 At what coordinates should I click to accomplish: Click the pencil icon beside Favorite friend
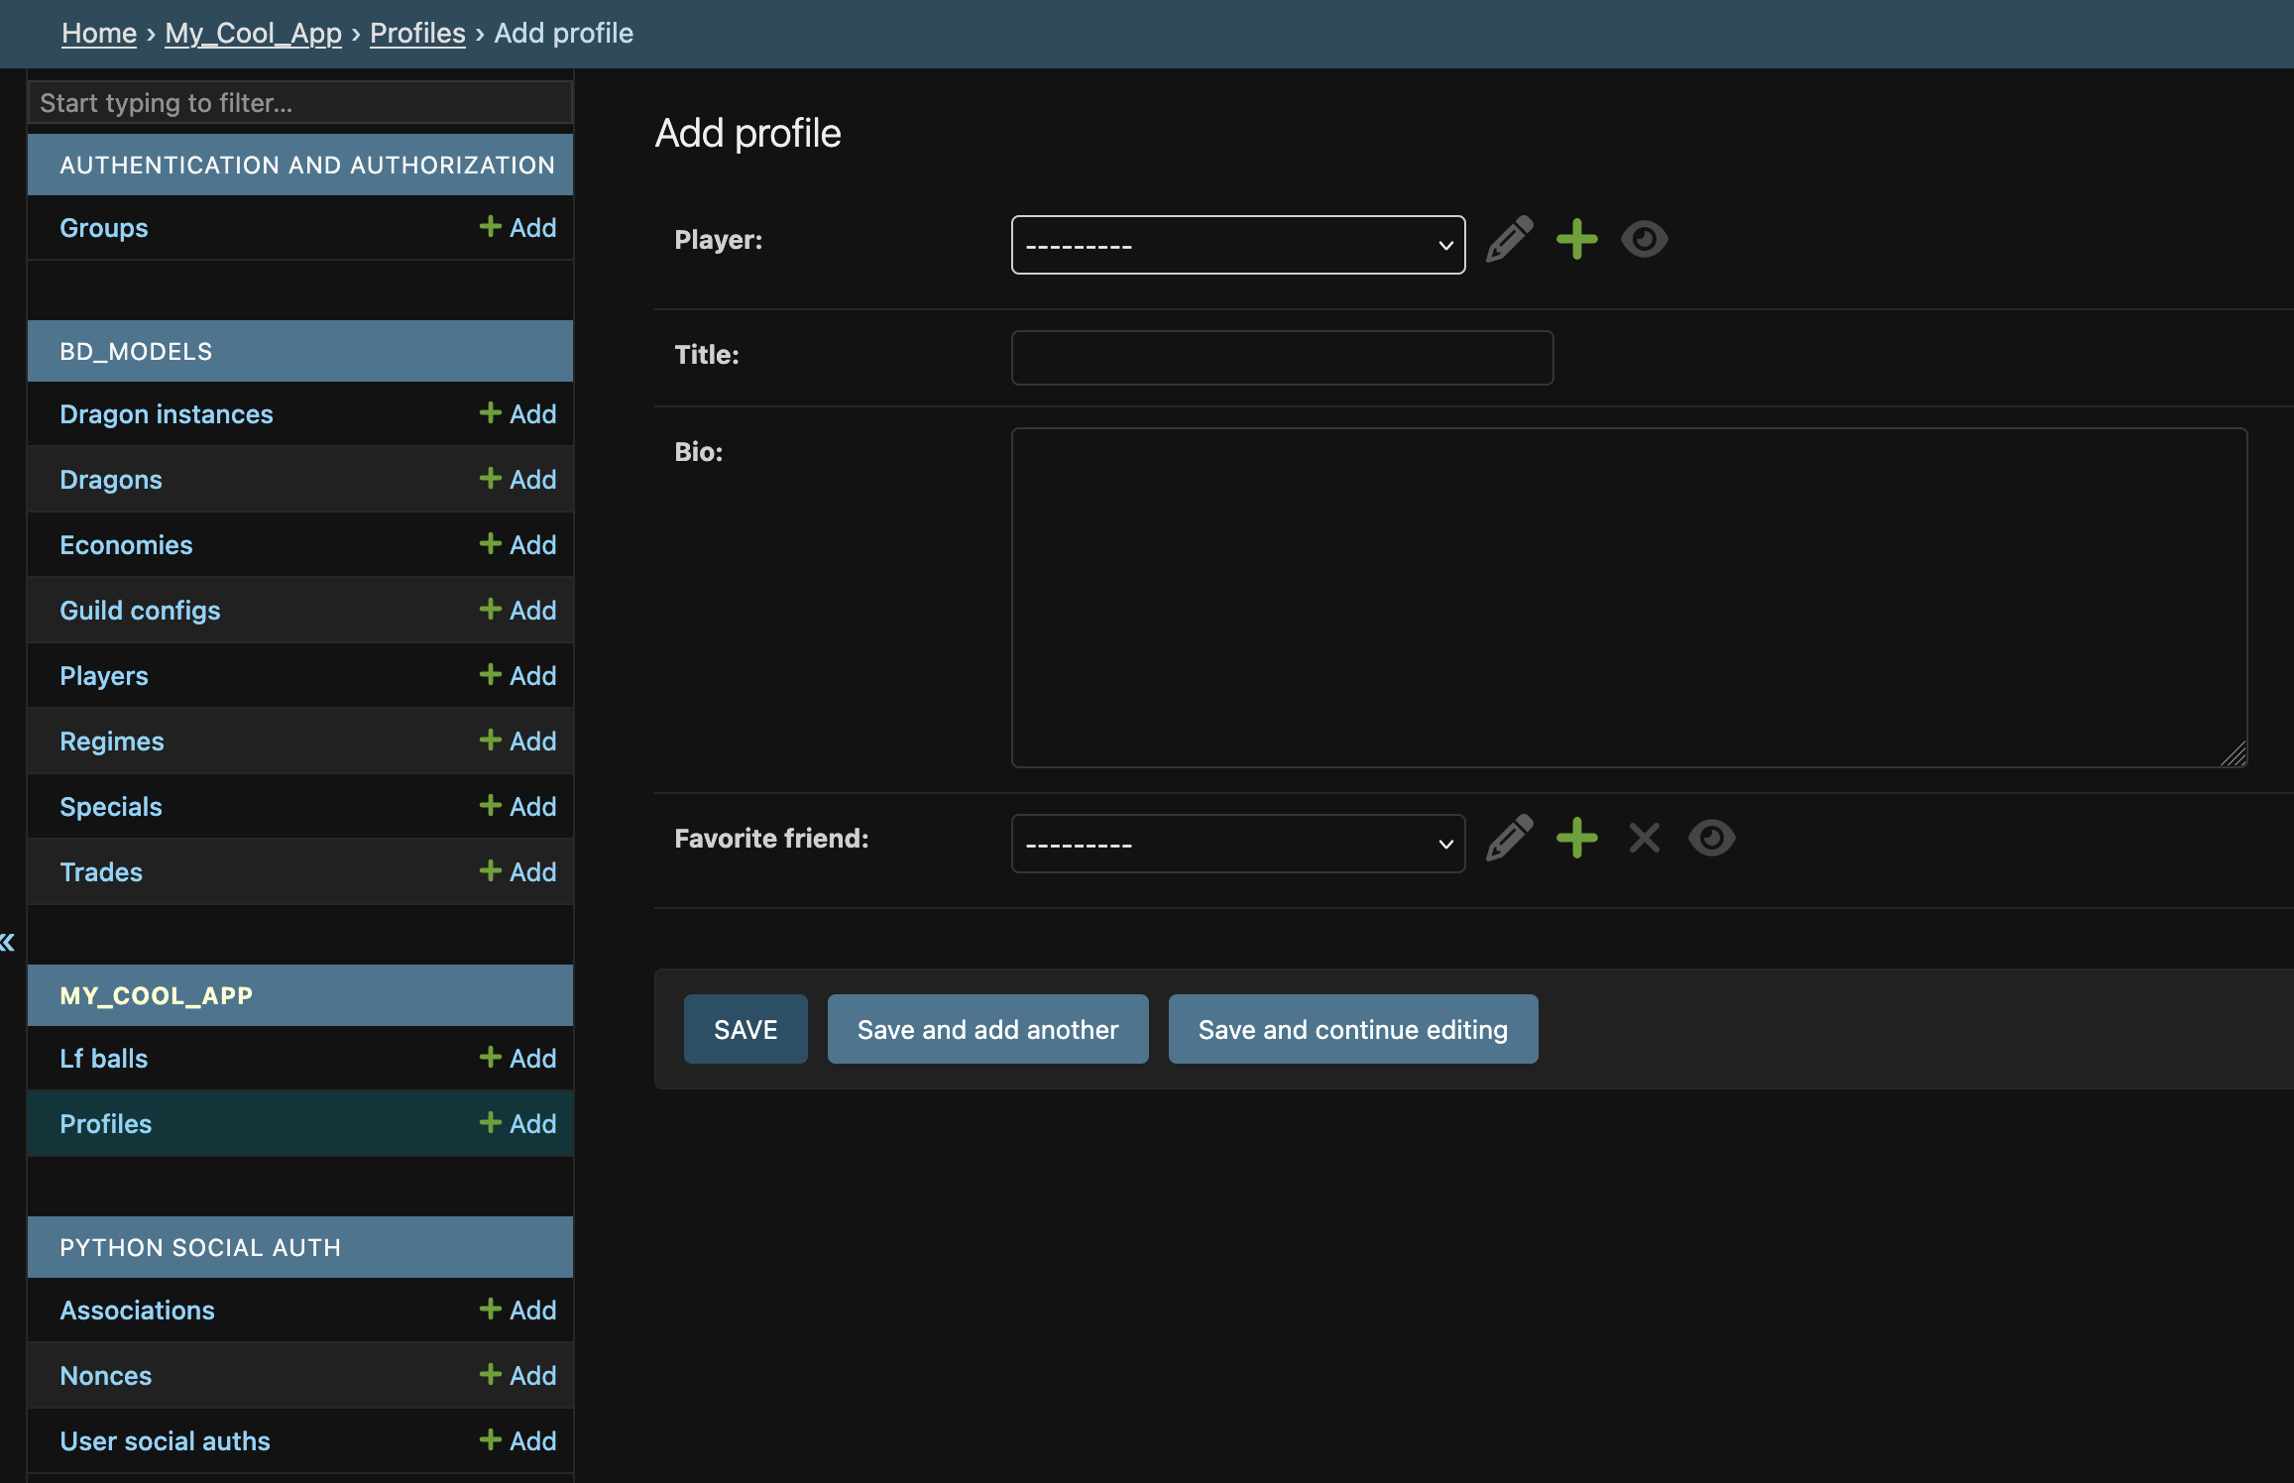click(1509, 839)
